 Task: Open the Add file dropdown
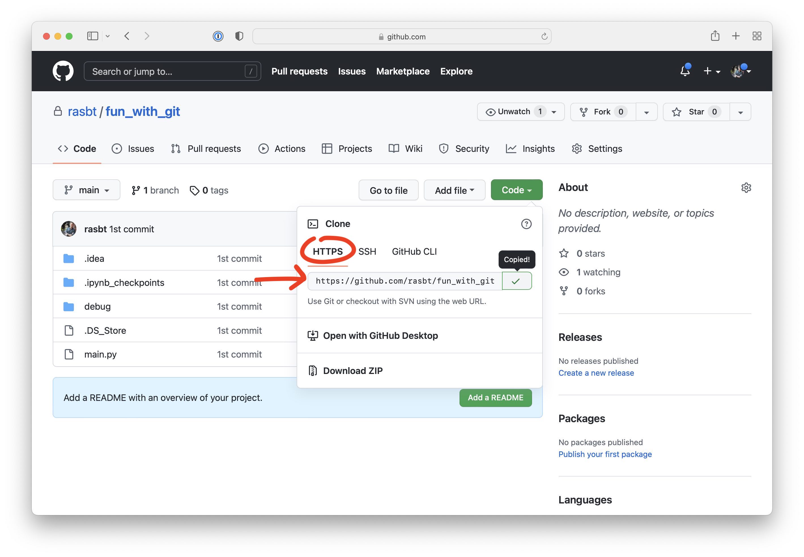(x=454, y=190)
